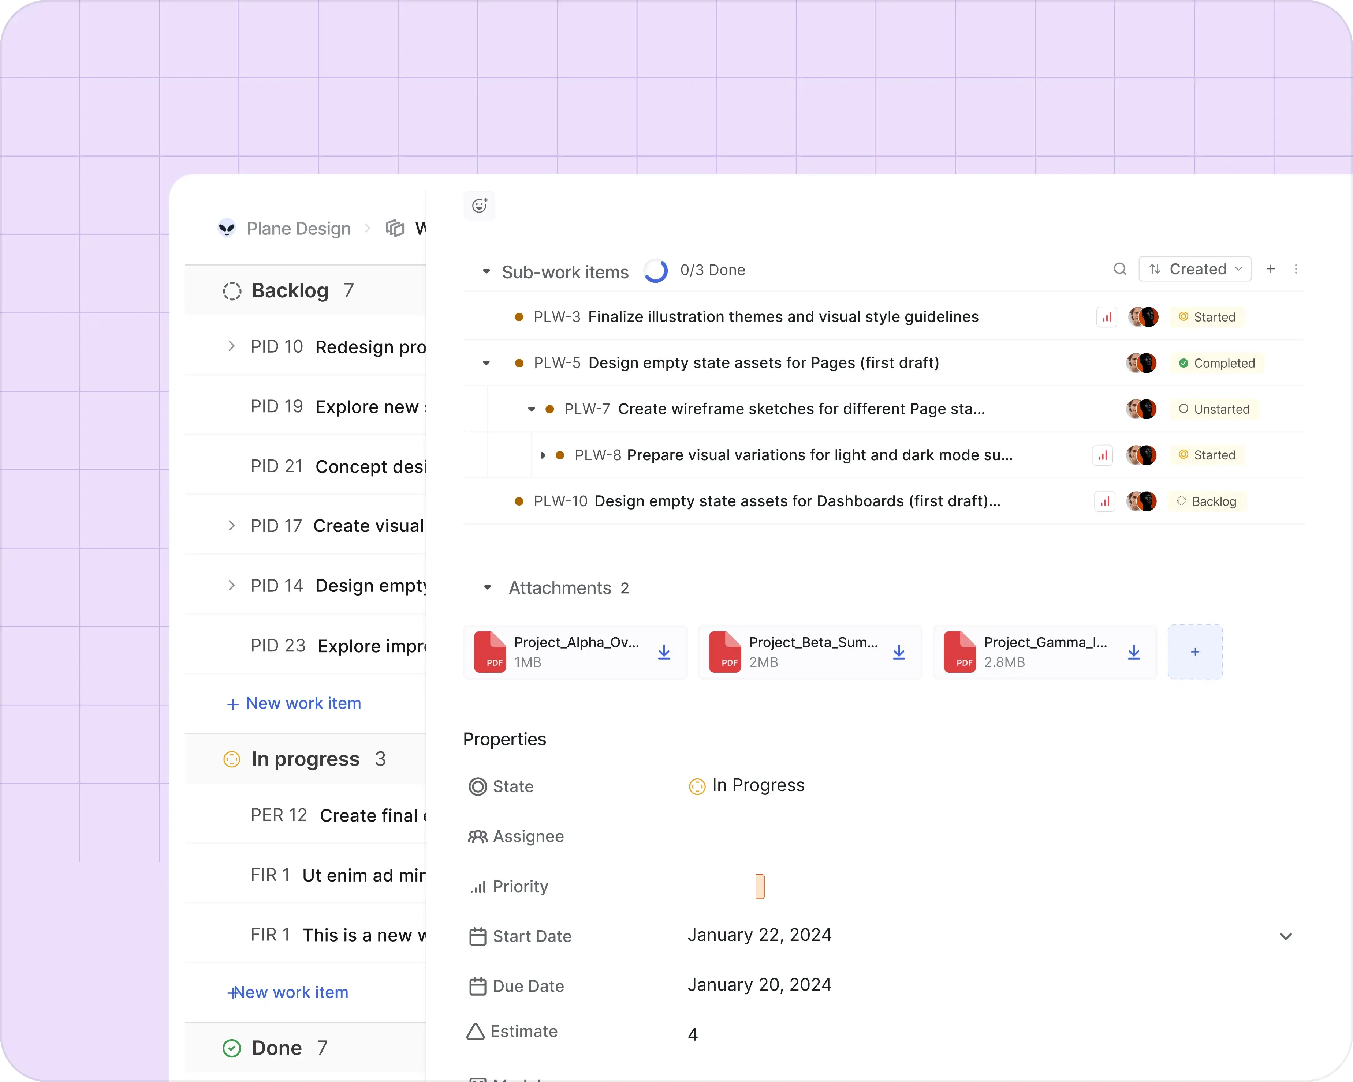This screenshot has height=1082, width=1353.
Task: Click the sub-work items search icon
Action: tap(1119, 269)
